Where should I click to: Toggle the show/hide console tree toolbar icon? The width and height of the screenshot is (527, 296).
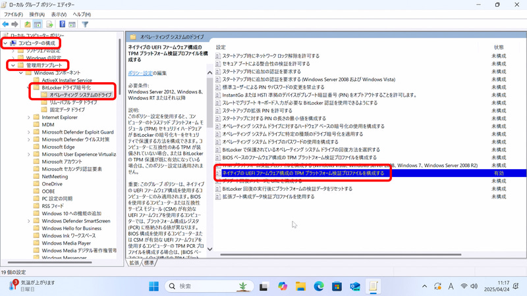(38, 24)
